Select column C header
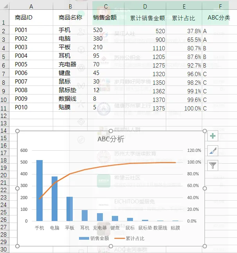The image size is (237, 253). tap(106, 6)
